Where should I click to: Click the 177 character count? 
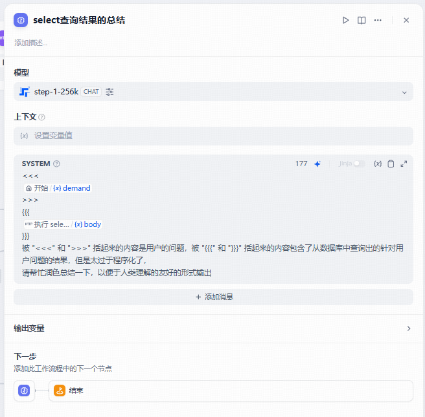click(301, 164)
